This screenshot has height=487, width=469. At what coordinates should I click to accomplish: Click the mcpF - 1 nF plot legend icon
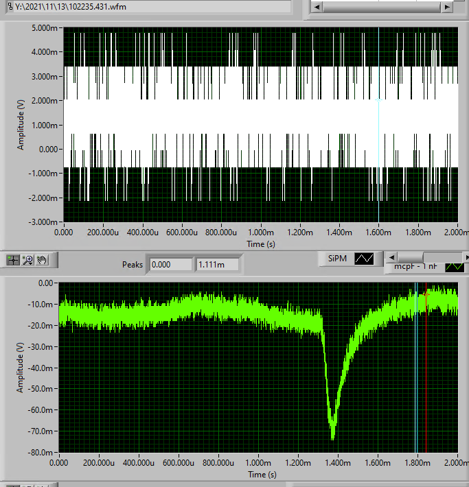tap(455, 266)
